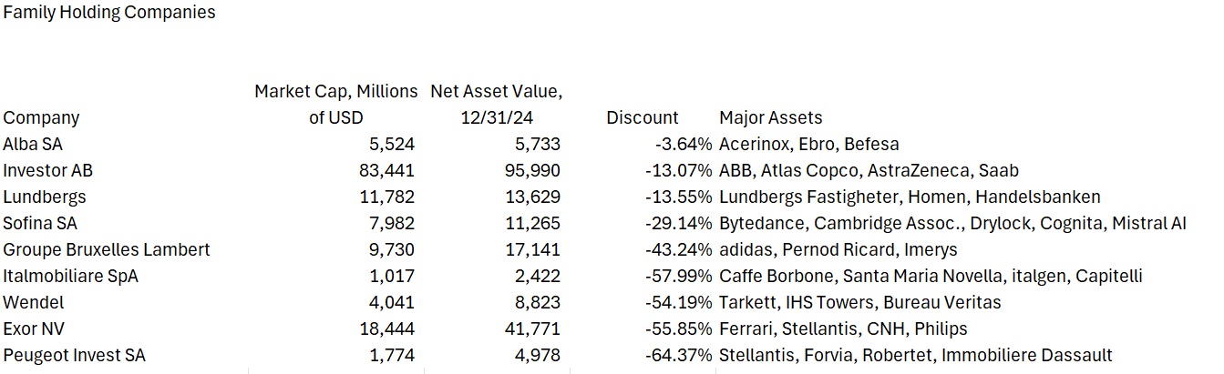The height and width of the screenshot is (374, 1224).
Task: Select the Family Holding Companies title cell
Action: (109, 13)
